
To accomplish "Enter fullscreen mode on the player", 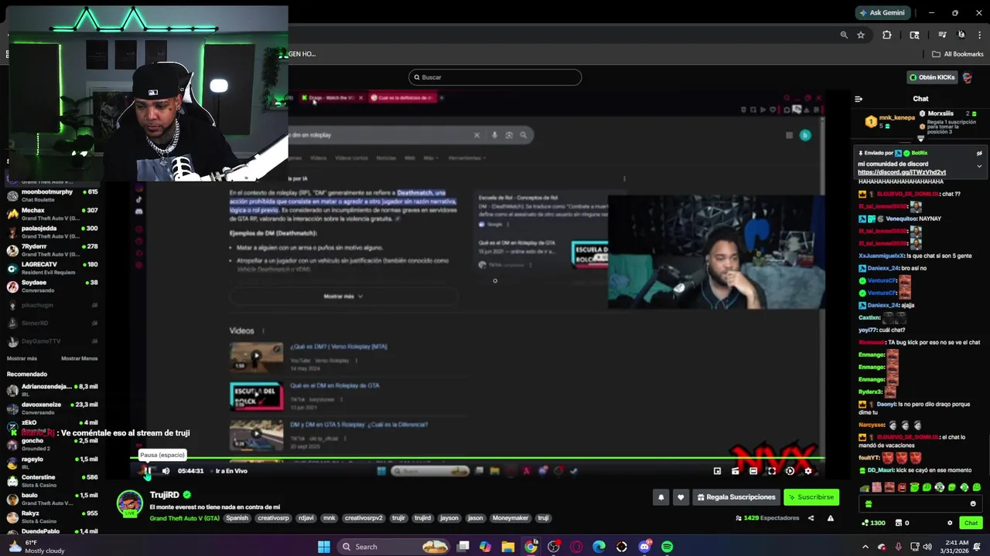I will 771,471.
